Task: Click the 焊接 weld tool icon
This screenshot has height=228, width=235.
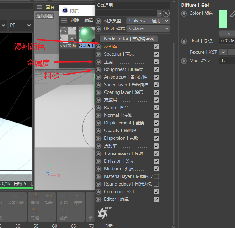Action: pyautogui.click(x=78, y=195)
